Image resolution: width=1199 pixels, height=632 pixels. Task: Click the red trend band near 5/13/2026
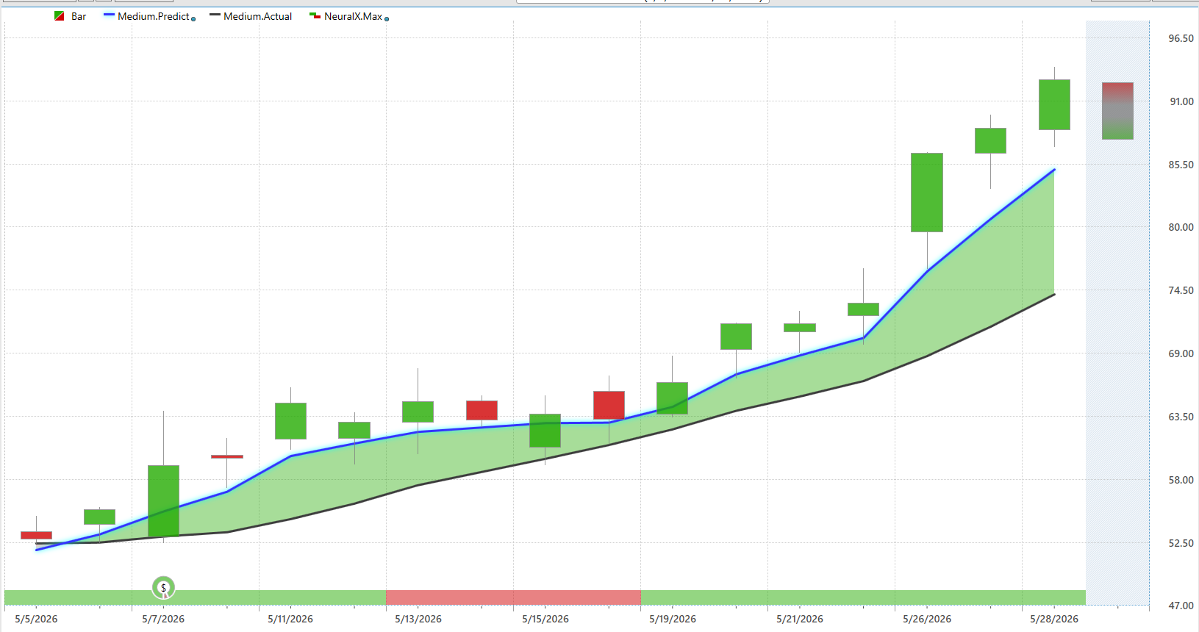[x=513, y=597]
